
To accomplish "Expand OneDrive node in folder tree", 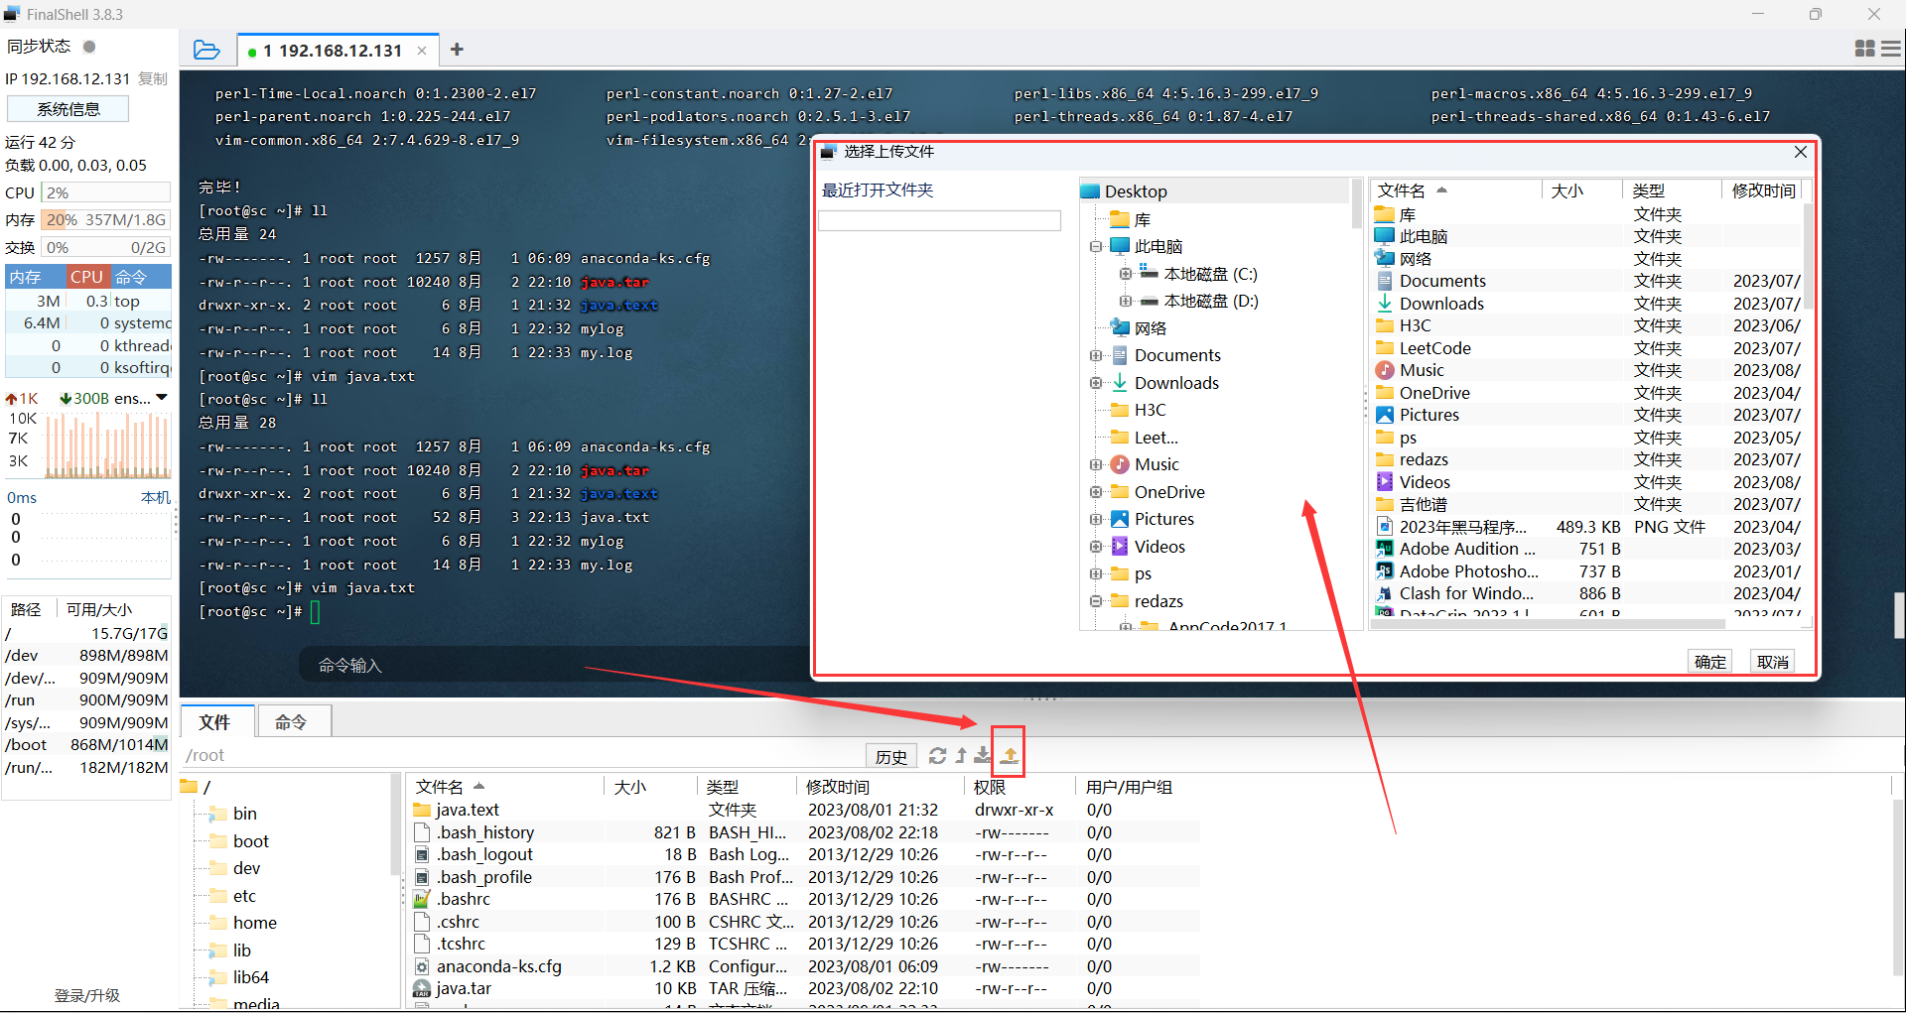I will click(1096, 492).
